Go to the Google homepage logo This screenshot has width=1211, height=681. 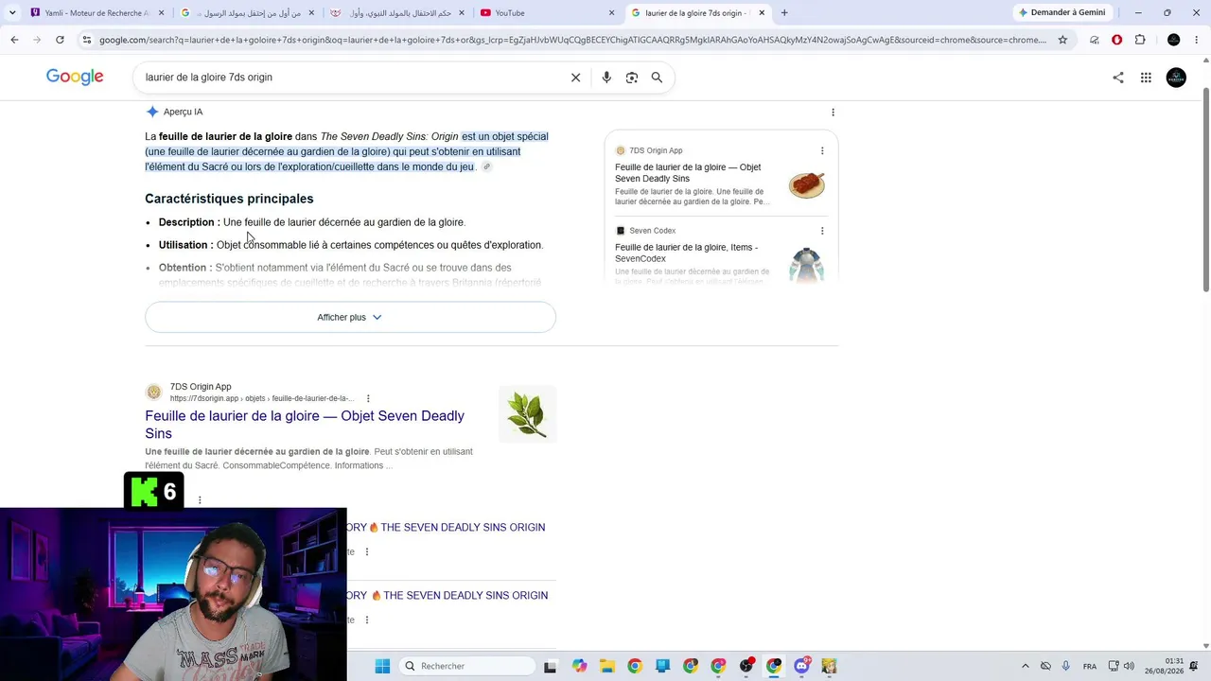(75, 78)
